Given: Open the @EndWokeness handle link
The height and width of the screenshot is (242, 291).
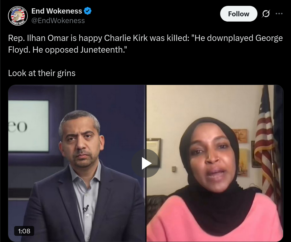Looking at the screenshot, I should coord(58,21).
